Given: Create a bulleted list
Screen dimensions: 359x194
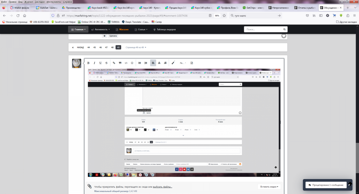Looking at the screenshot, I should [x=140, y=63].
